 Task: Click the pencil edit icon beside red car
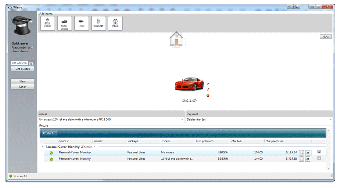(208, 89)
